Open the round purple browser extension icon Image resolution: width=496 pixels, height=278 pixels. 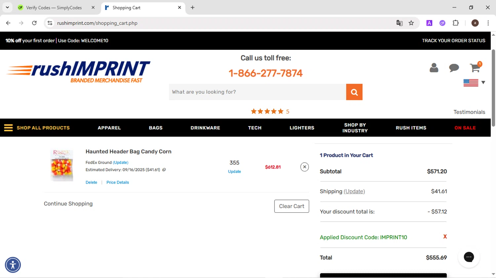(x=442, y=23)
